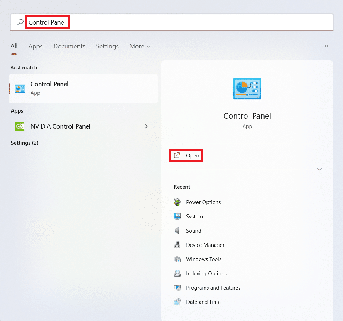343x321 pixels.
Task: Click the Windows Tools gear icon
Action: point(177,259)
